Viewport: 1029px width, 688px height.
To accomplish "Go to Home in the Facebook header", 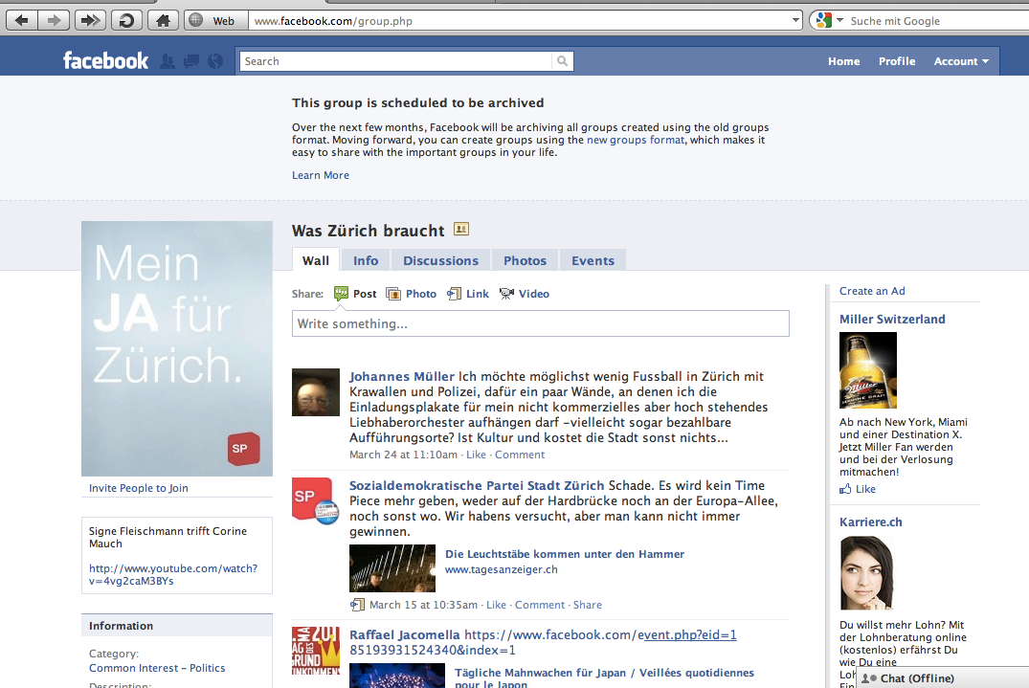I will tap(843, 61).
